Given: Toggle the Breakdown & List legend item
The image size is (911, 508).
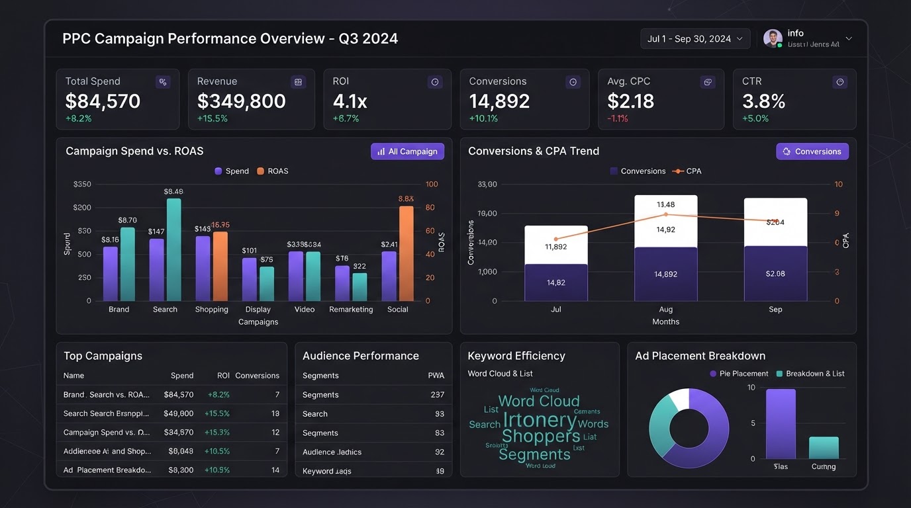Looking at the screenshot, I should click(x=810, y=374).
